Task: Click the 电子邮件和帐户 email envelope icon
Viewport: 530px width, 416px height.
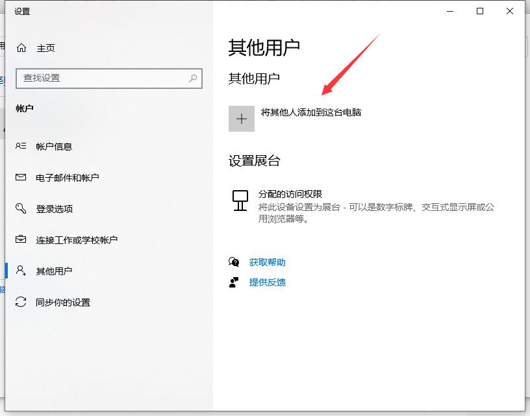Action: coord(20,177)
